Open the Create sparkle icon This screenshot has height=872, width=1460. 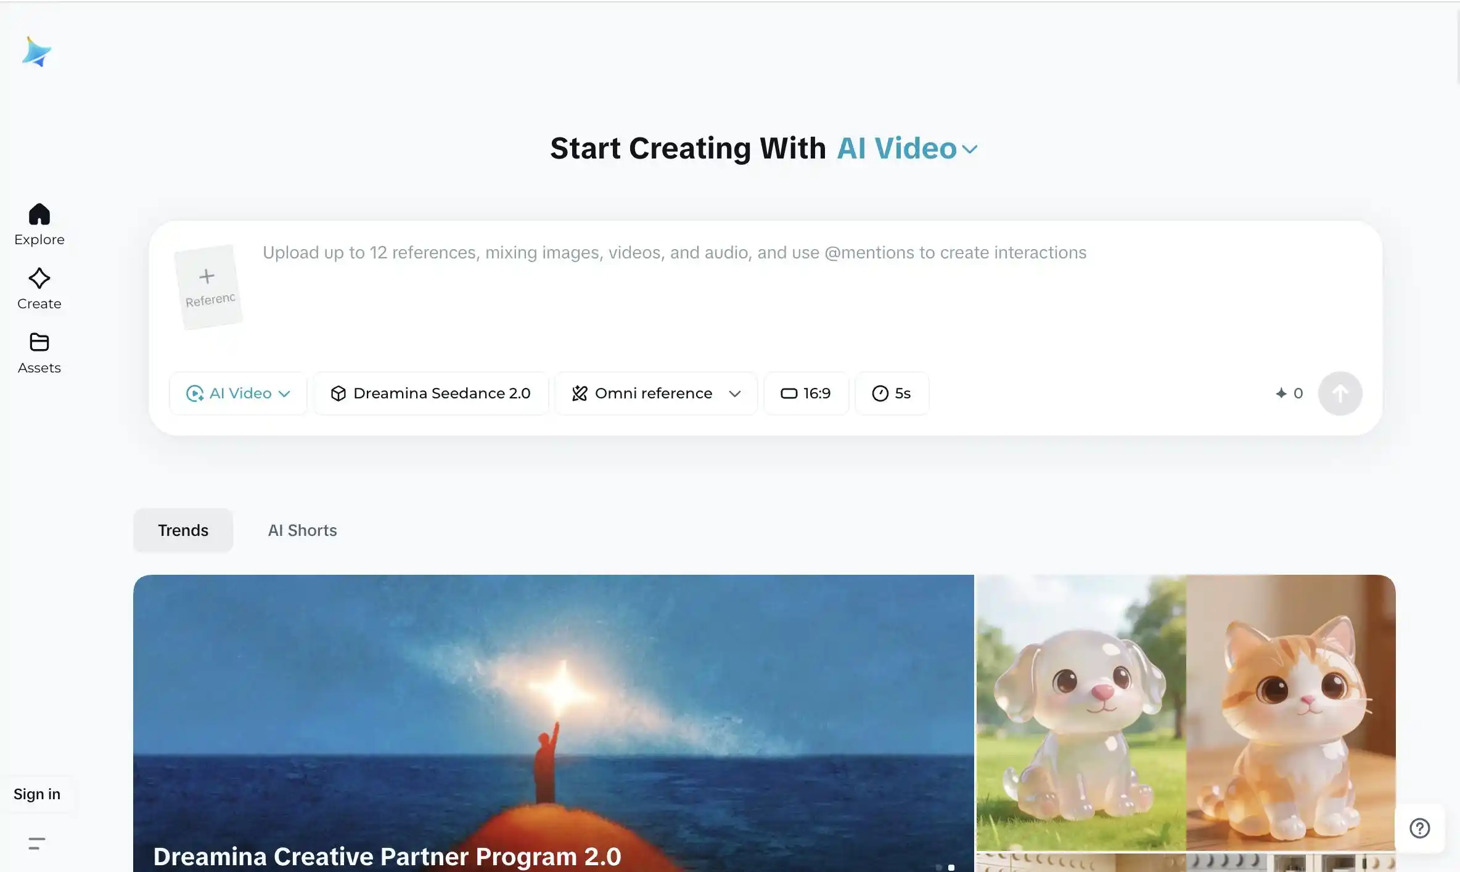[x=39, y=279]
